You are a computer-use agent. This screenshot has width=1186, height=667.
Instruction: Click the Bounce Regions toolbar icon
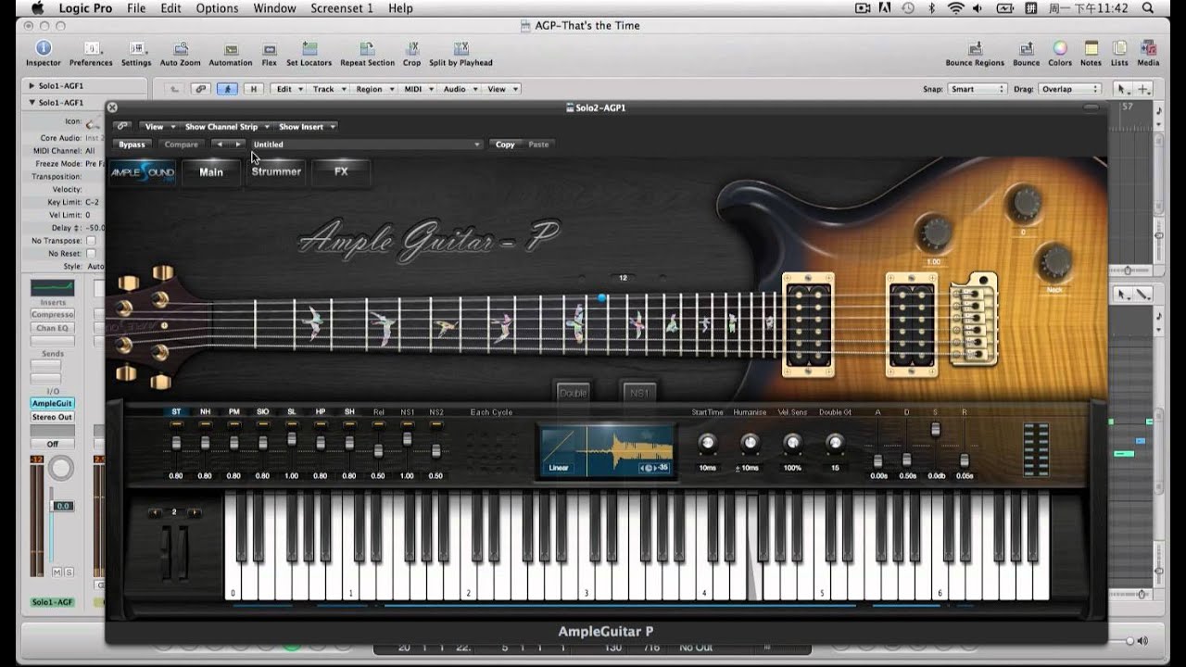(975, 54)
